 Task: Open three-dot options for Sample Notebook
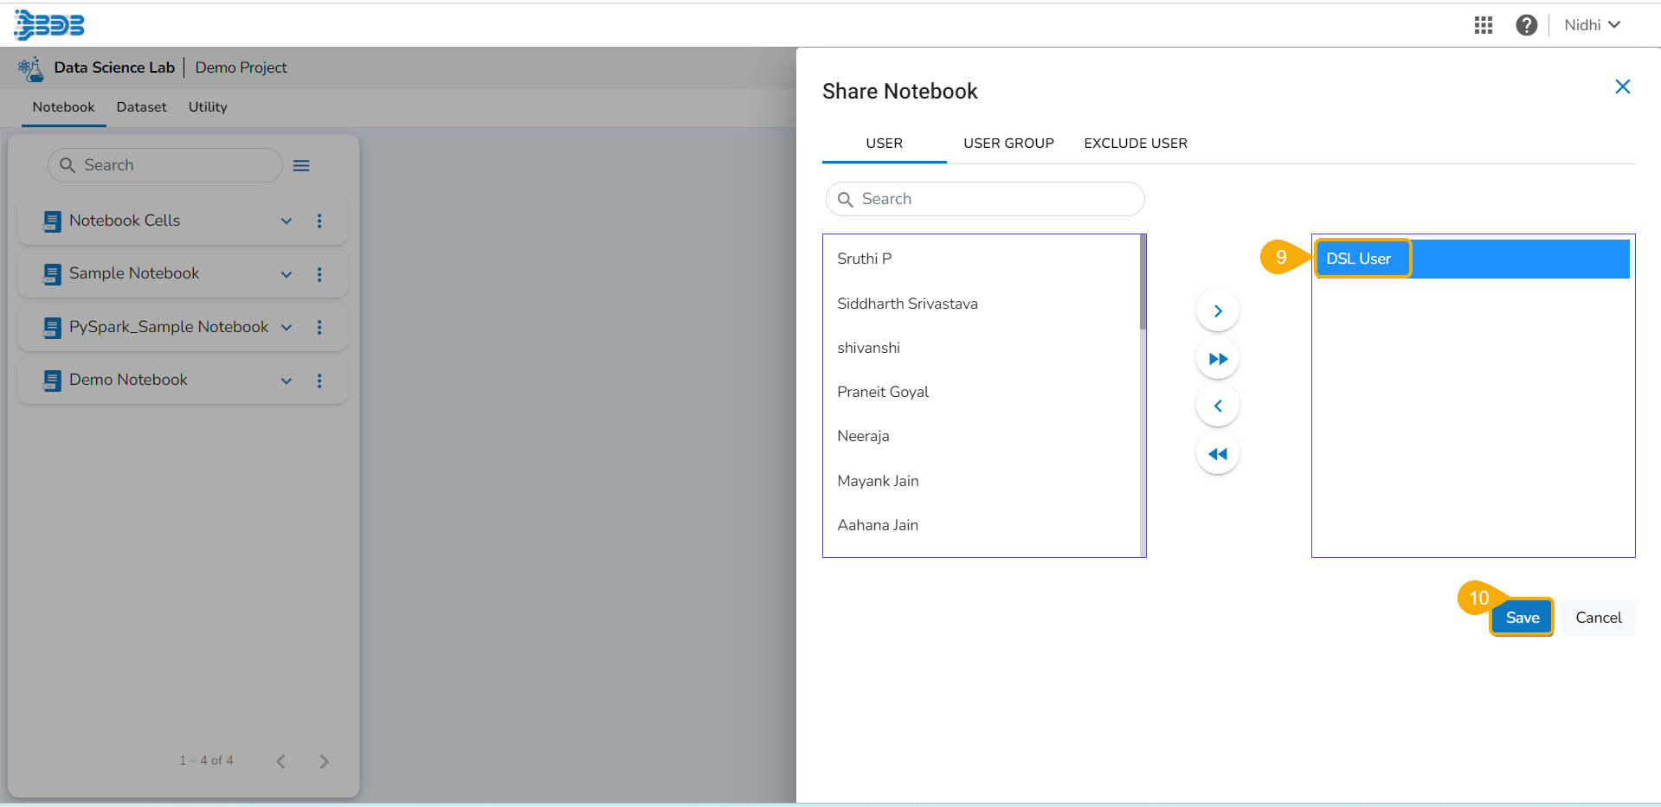(x=319, y=274)
